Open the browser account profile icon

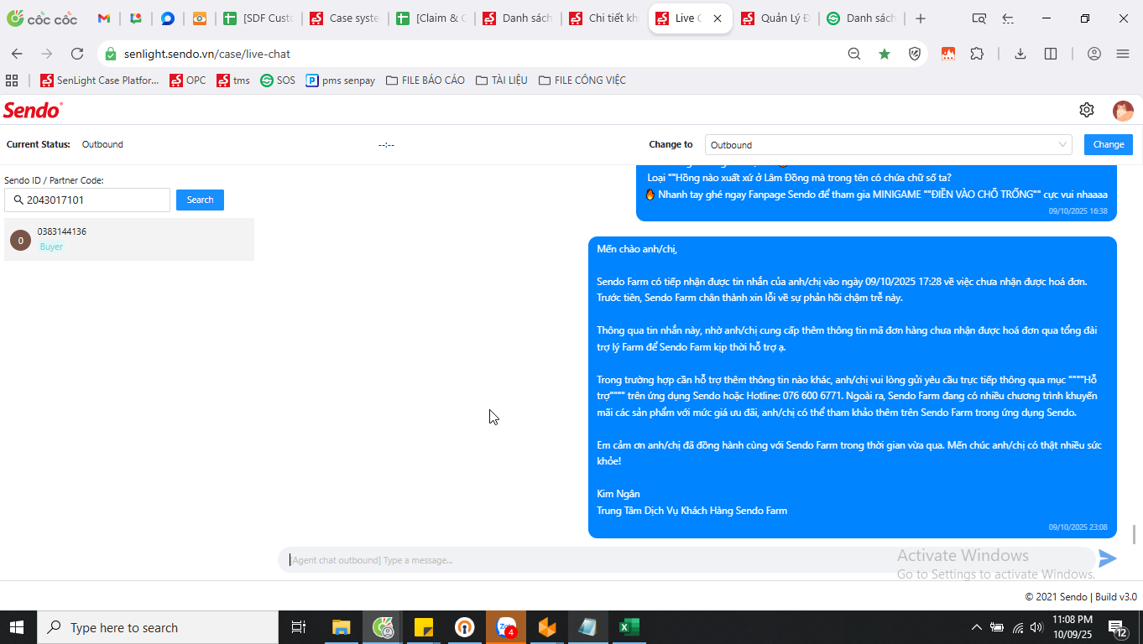pyautogui.click(x=1093, y=54)
